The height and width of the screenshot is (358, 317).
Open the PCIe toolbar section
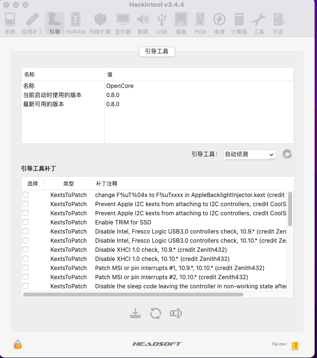coord(200,24)
